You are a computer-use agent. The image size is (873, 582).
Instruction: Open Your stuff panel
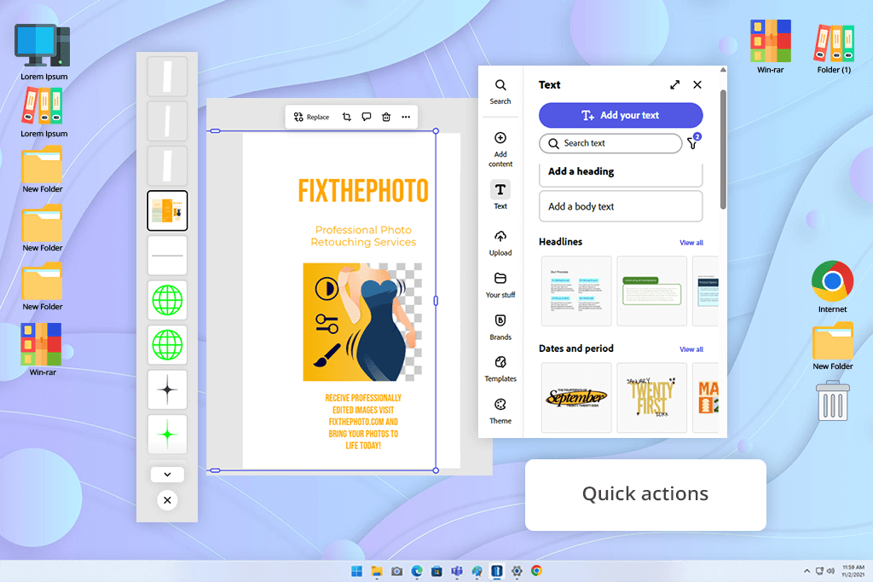click(x=500, y=285)
